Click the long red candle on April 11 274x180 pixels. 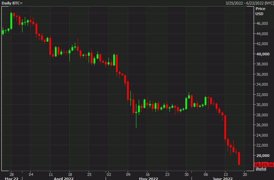click(x=50, y=46)
